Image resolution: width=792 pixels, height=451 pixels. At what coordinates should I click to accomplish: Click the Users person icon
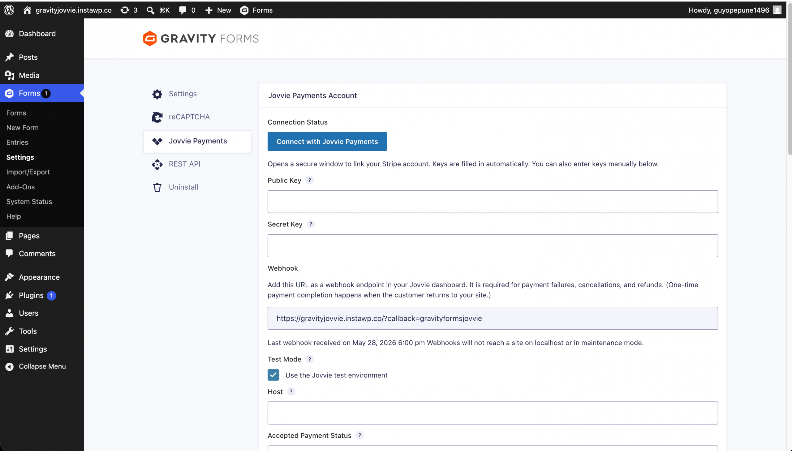[10, 313]
